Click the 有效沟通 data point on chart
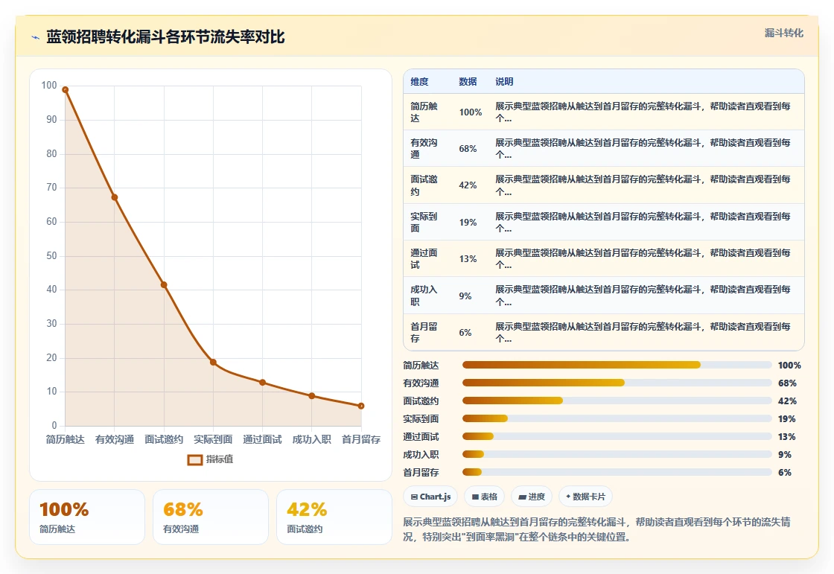834x574 pixels. tap(115, 197)
